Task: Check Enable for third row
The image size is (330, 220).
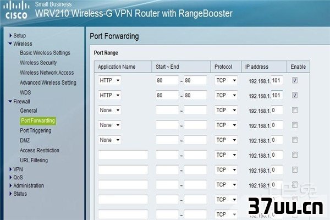Action: 295,110
